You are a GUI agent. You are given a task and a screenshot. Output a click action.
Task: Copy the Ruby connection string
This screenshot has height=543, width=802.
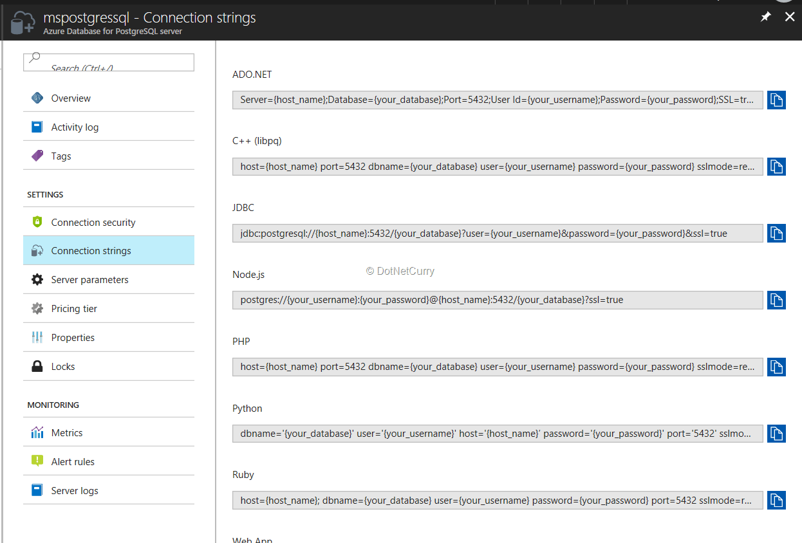click(x=776, y=500)
